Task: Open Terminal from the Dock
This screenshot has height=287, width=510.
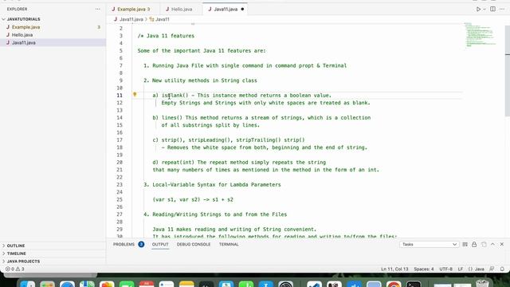Action: click(414, 285)
